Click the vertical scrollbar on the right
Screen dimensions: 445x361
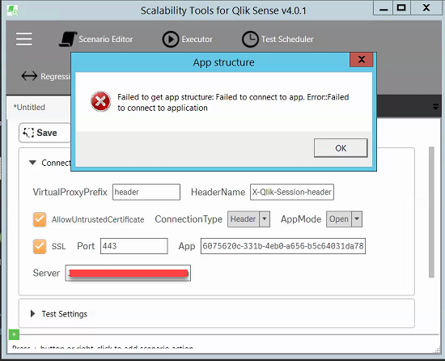(431, 212)
